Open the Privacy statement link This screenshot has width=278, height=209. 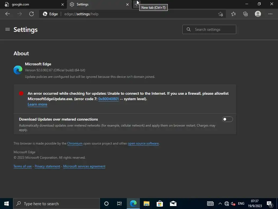[47, 166]
